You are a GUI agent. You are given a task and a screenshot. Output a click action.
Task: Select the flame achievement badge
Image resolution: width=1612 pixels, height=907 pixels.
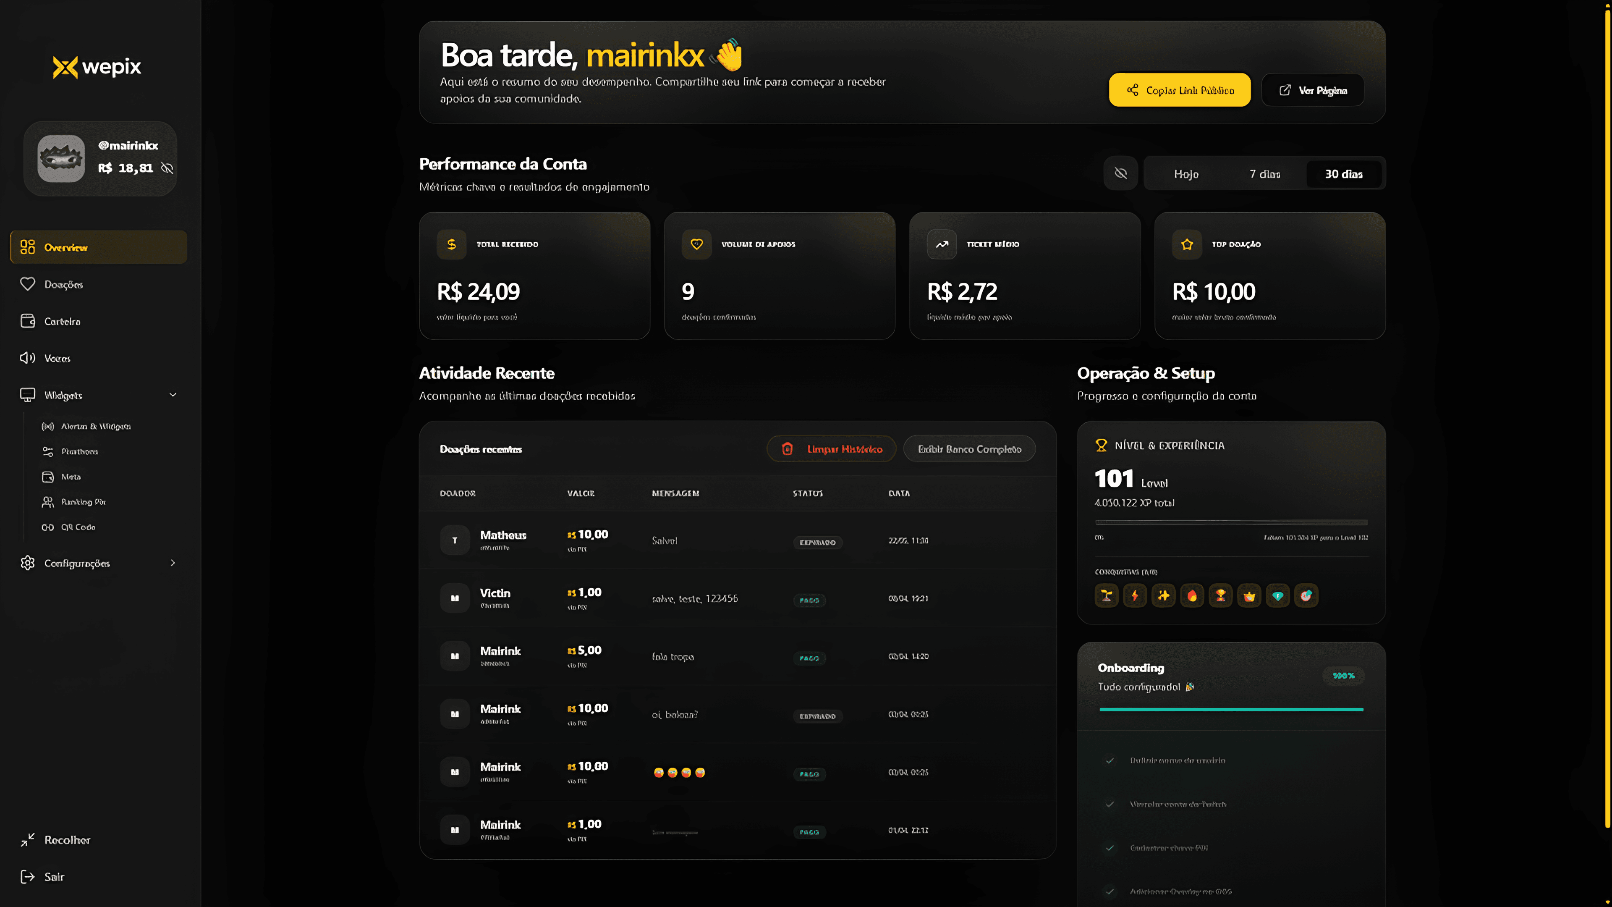(1192, 596)
